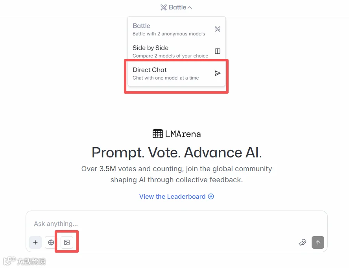Focus the Ask anything input field
The width and height of the screenshot is (349, 268).
tap(177, 224)
